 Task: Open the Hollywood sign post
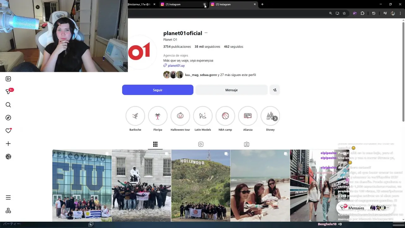coord(201,186)
